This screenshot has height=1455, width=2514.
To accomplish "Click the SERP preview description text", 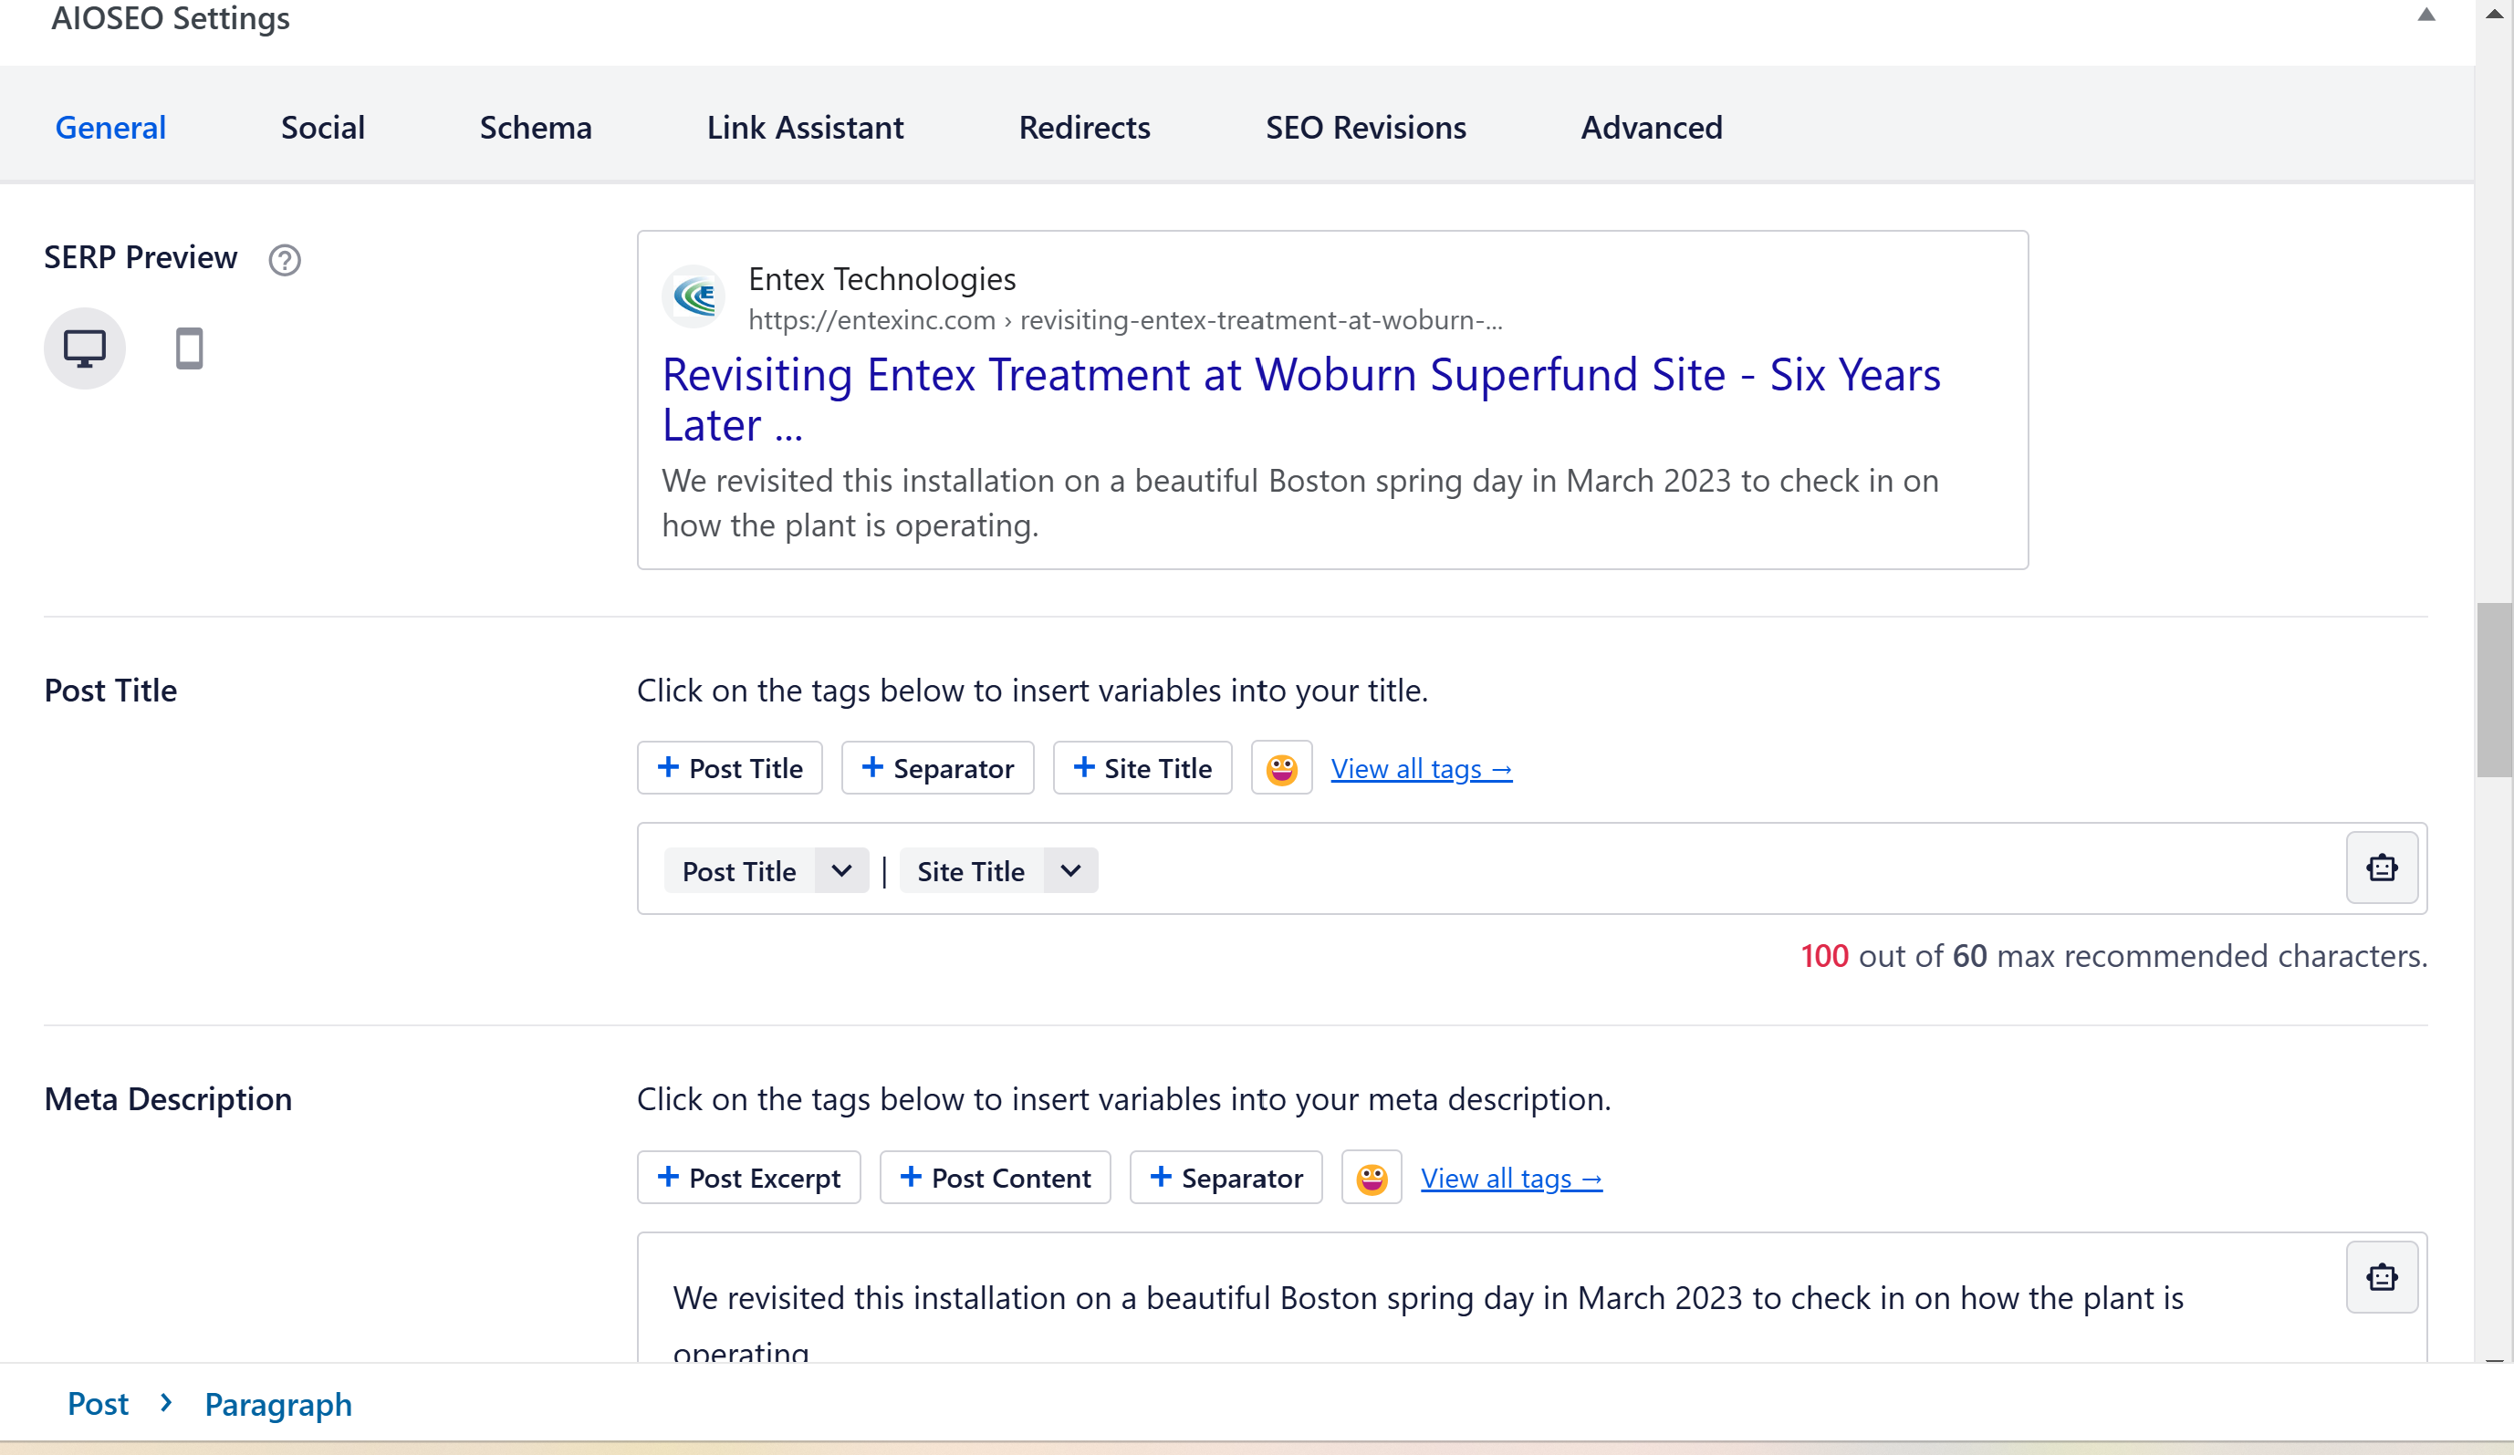I will pos(1300,503).
